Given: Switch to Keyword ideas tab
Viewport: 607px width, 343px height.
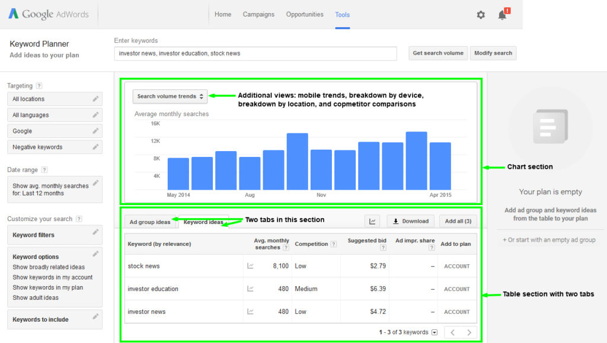Looking at the screenshot, I should click(x=203, y=222).
